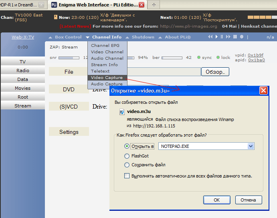Click the PLi favicon on the Enigma tab
Image resolution: width=277 pixels, height=218 pixels.
(x=54, y=5)
